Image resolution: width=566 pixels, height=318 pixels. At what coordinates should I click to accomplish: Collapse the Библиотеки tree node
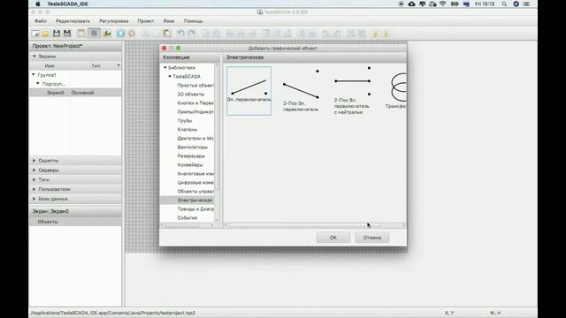165,67
